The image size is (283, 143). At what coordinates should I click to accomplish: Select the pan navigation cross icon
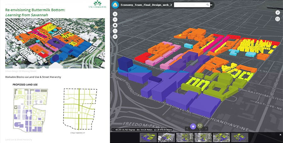point(115,37)
